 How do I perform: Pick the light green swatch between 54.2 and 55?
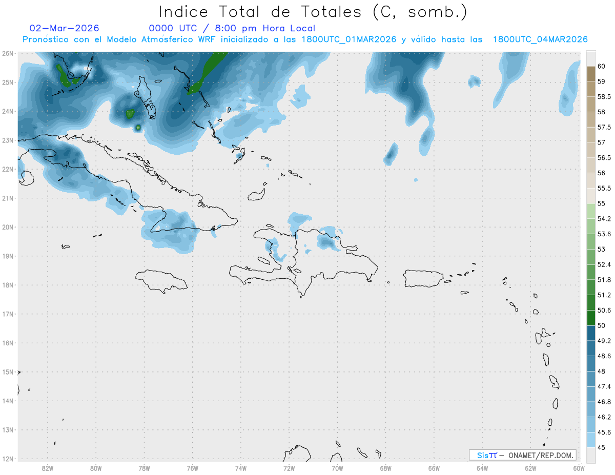[591, 211]
